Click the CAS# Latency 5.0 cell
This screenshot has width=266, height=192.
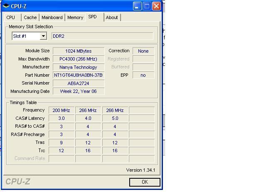click(115, 118)
